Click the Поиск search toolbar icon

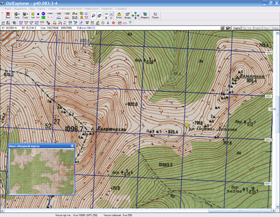[155, 15]
